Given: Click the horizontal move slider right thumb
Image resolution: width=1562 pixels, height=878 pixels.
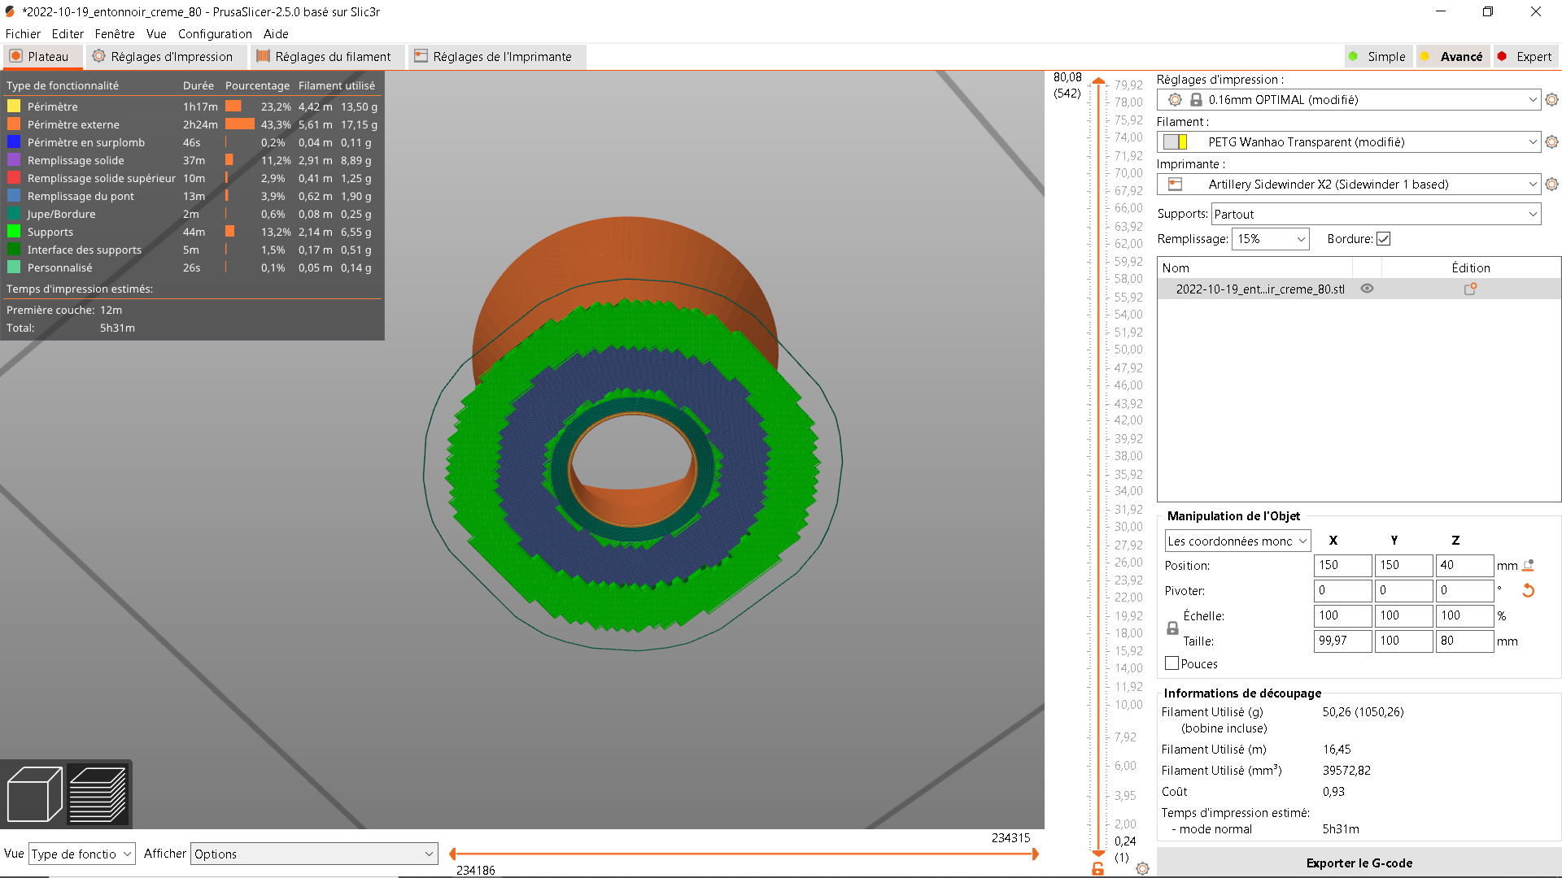Looking at the screenshot, I should [1035, 854].
